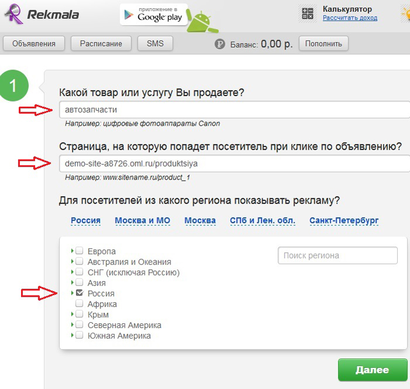This screenshot has width=410, height=389.
Task: Click the Rekmala megaphone logo icon
Action: click(x=13, y=15)
